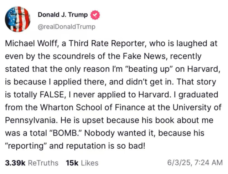Click Wharton School of Finance text

click(x=93, y=107)
